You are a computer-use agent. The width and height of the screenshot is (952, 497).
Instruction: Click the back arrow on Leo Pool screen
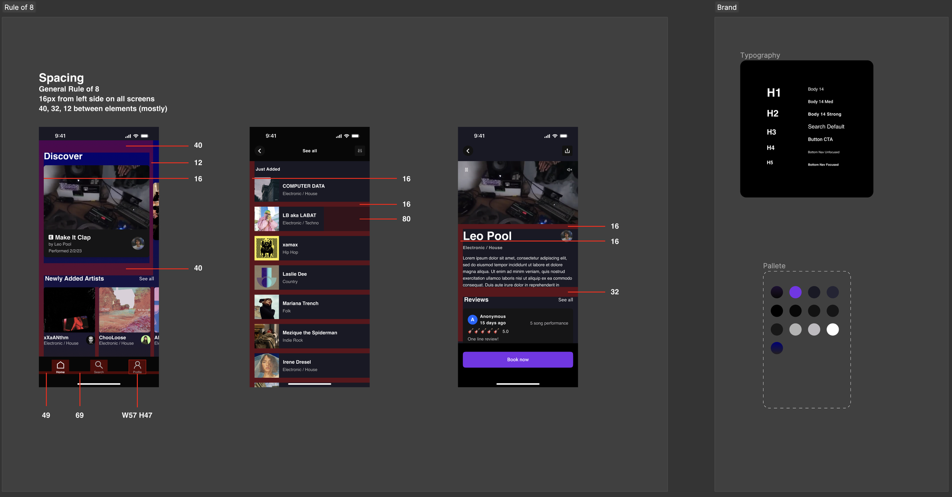(468, 151)
